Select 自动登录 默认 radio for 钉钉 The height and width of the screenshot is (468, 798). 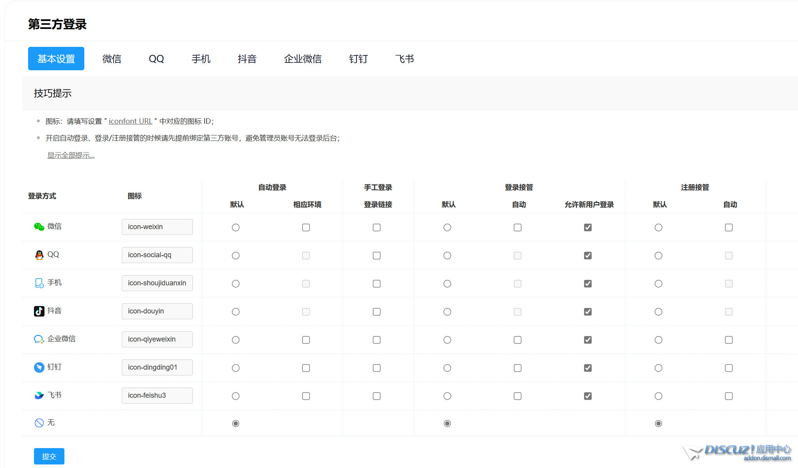tap(235, 368)
